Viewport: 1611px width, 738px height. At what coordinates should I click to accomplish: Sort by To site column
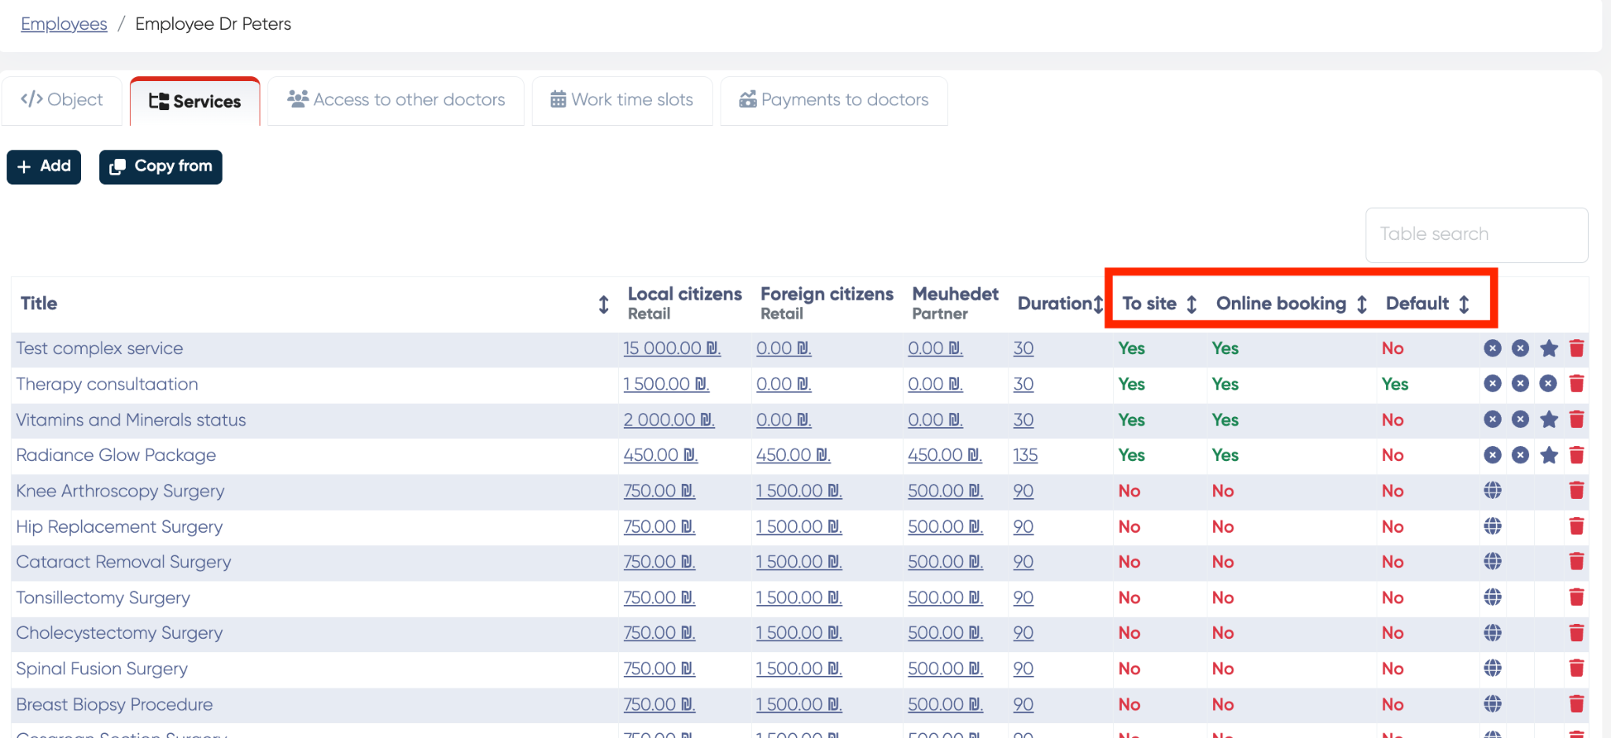[x=1192, y=304]
